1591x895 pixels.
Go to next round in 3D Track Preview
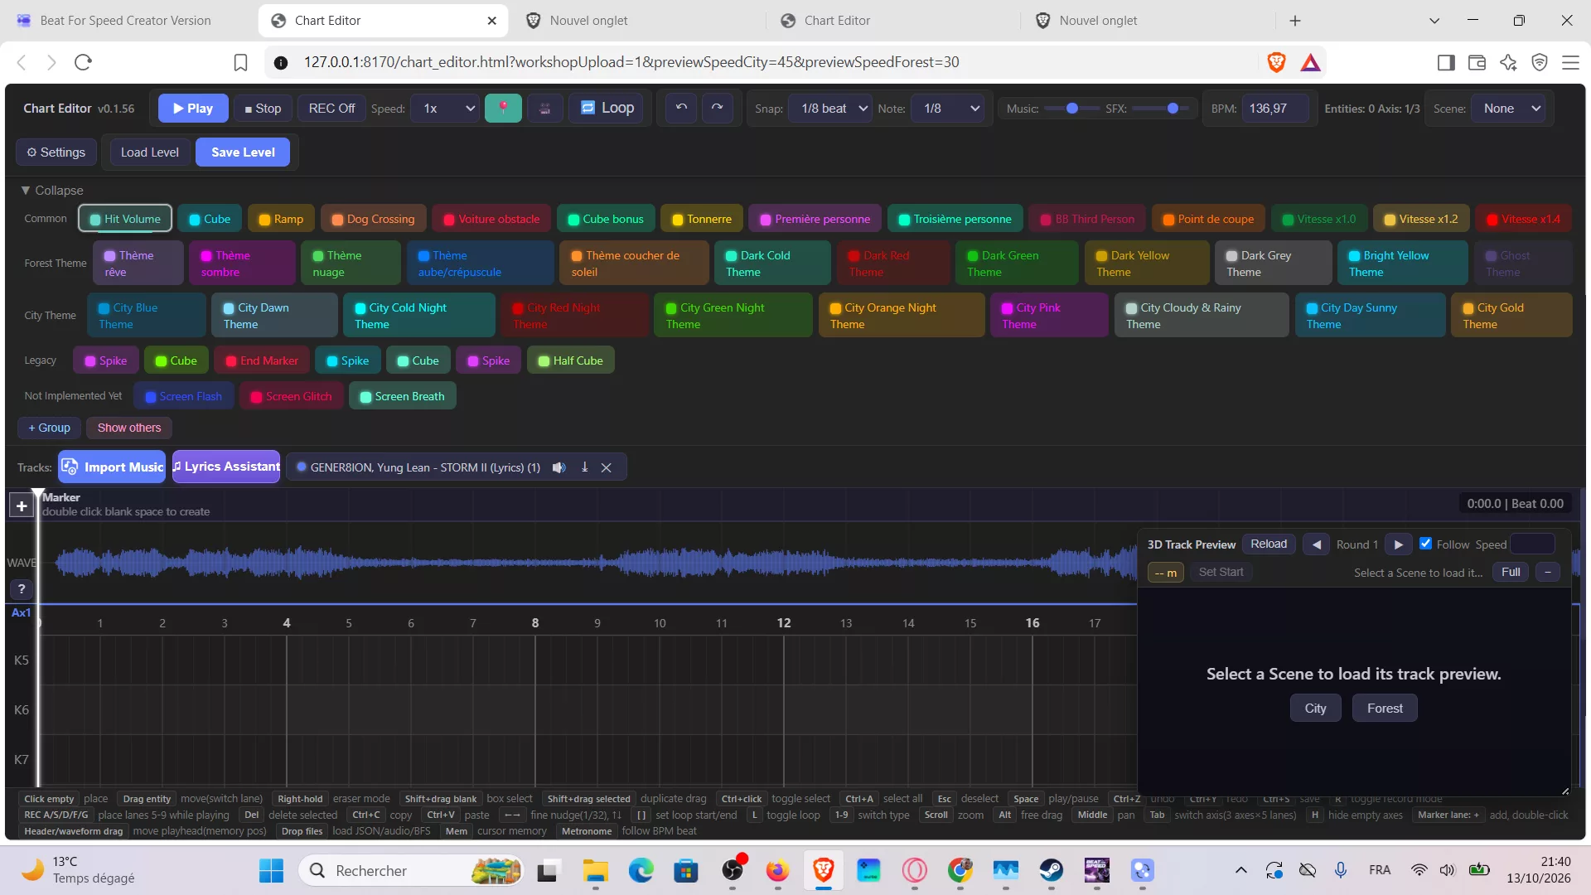[x=1398, y=544]
